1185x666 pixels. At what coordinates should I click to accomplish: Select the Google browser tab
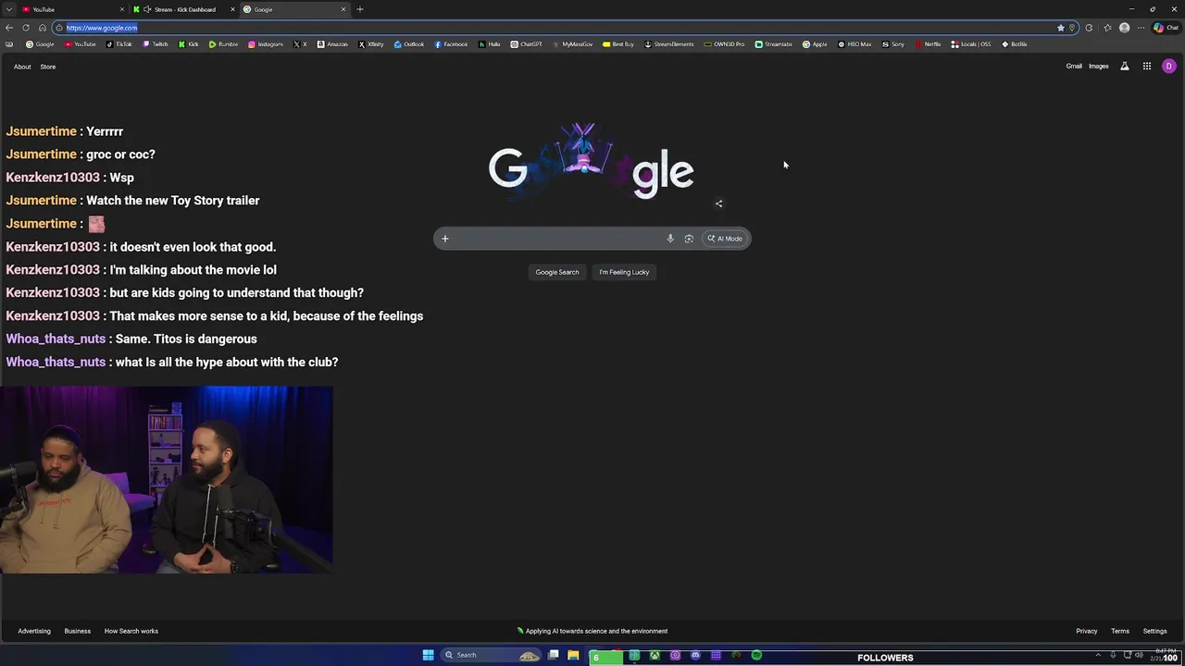point(294,9)
